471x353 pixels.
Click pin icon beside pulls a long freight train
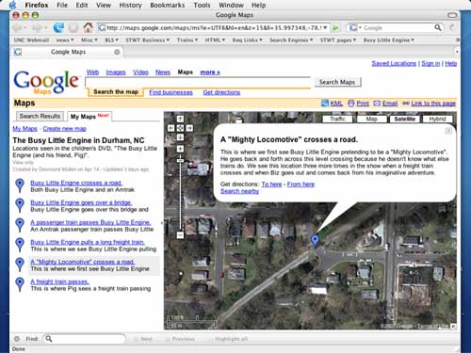[x=20, y=245]
